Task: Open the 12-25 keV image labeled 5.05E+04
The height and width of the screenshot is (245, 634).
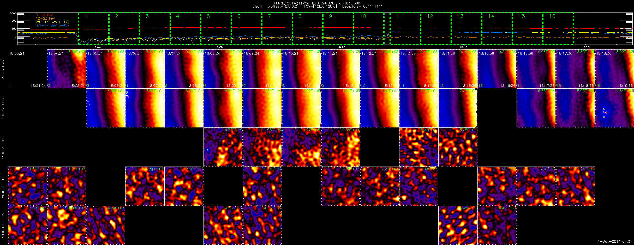Action: point(458,147)
